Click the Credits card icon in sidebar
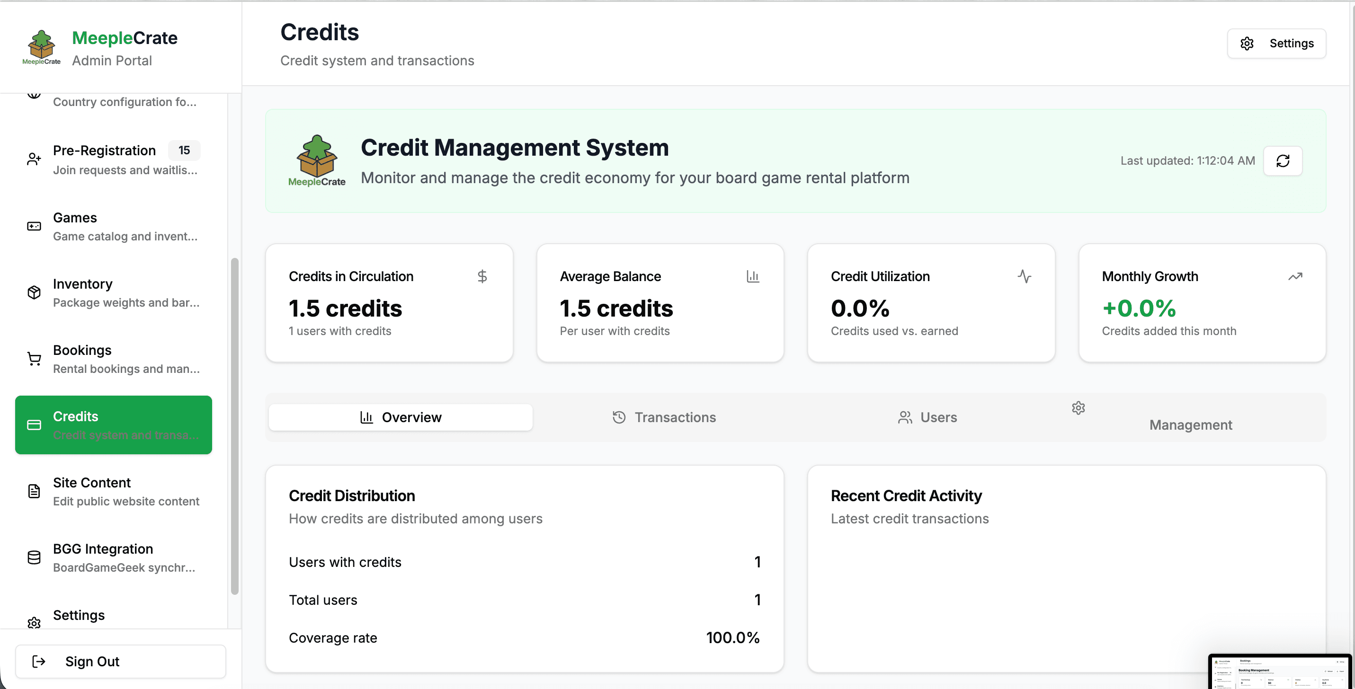Viewport: 1355px width, 689px height. coord(34,424)
